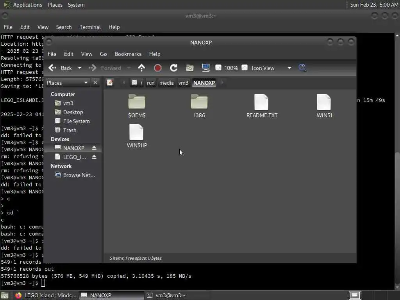This screenshot has height=300, width=400.
Task: Stop loading with the red stop icon
Action: point(158,68)
